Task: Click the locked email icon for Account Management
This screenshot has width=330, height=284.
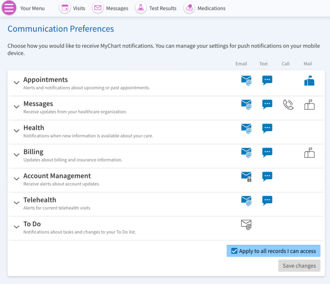Action: (246, 177)
